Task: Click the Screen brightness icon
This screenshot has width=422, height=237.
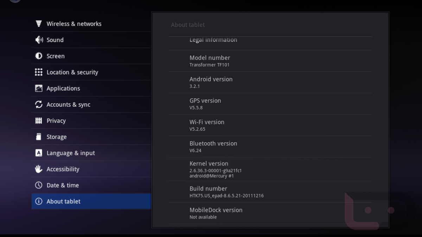Action: [x=39, y=56]
